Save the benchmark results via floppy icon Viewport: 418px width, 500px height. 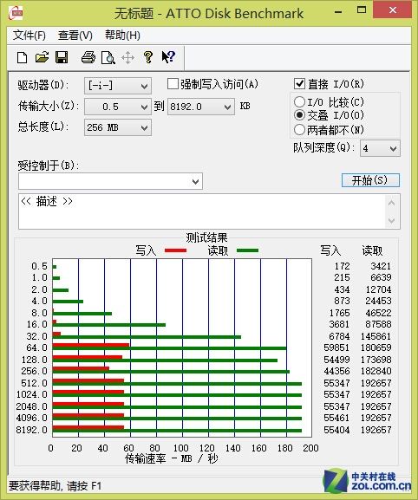coord(62,58)
